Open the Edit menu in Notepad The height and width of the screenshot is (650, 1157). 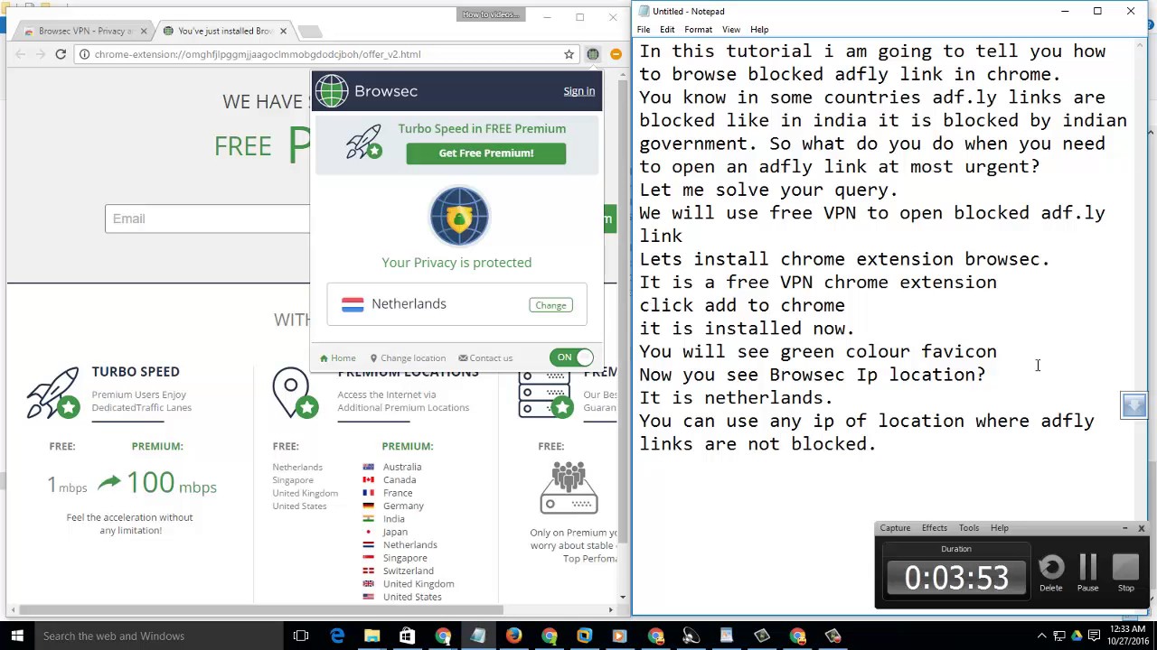pyautogui.click(x=667, y=30)
